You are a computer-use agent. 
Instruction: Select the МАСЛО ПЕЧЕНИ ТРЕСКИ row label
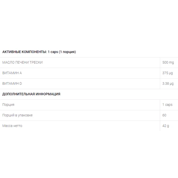(22, 62)
